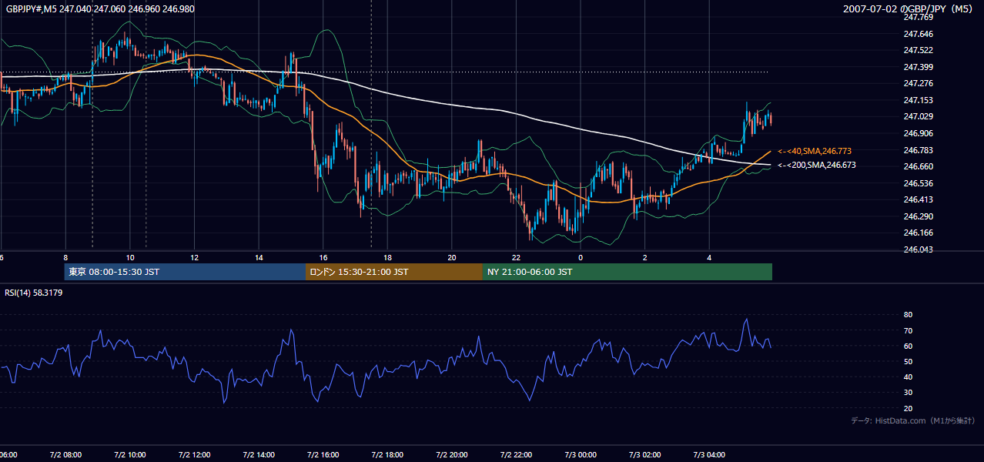Click price axis value 247.276
984x462 pixels.
(x=918, y=83)
